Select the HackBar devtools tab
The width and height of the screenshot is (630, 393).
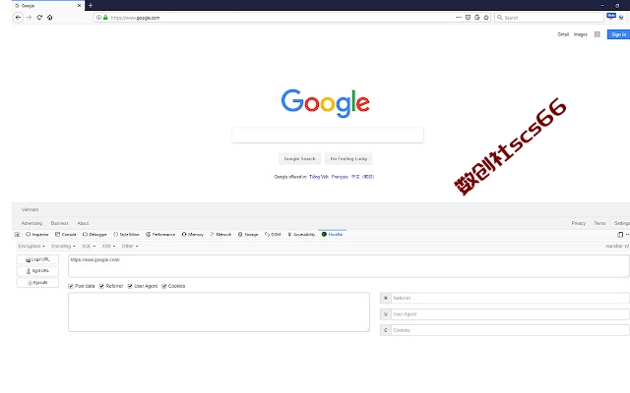pos(332,234)
